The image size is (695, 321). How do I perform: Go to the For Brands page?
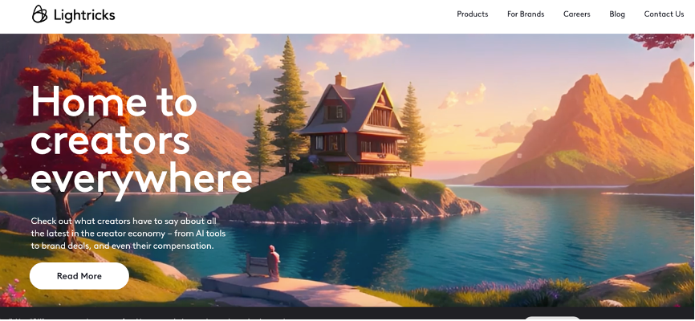[526, 14]
